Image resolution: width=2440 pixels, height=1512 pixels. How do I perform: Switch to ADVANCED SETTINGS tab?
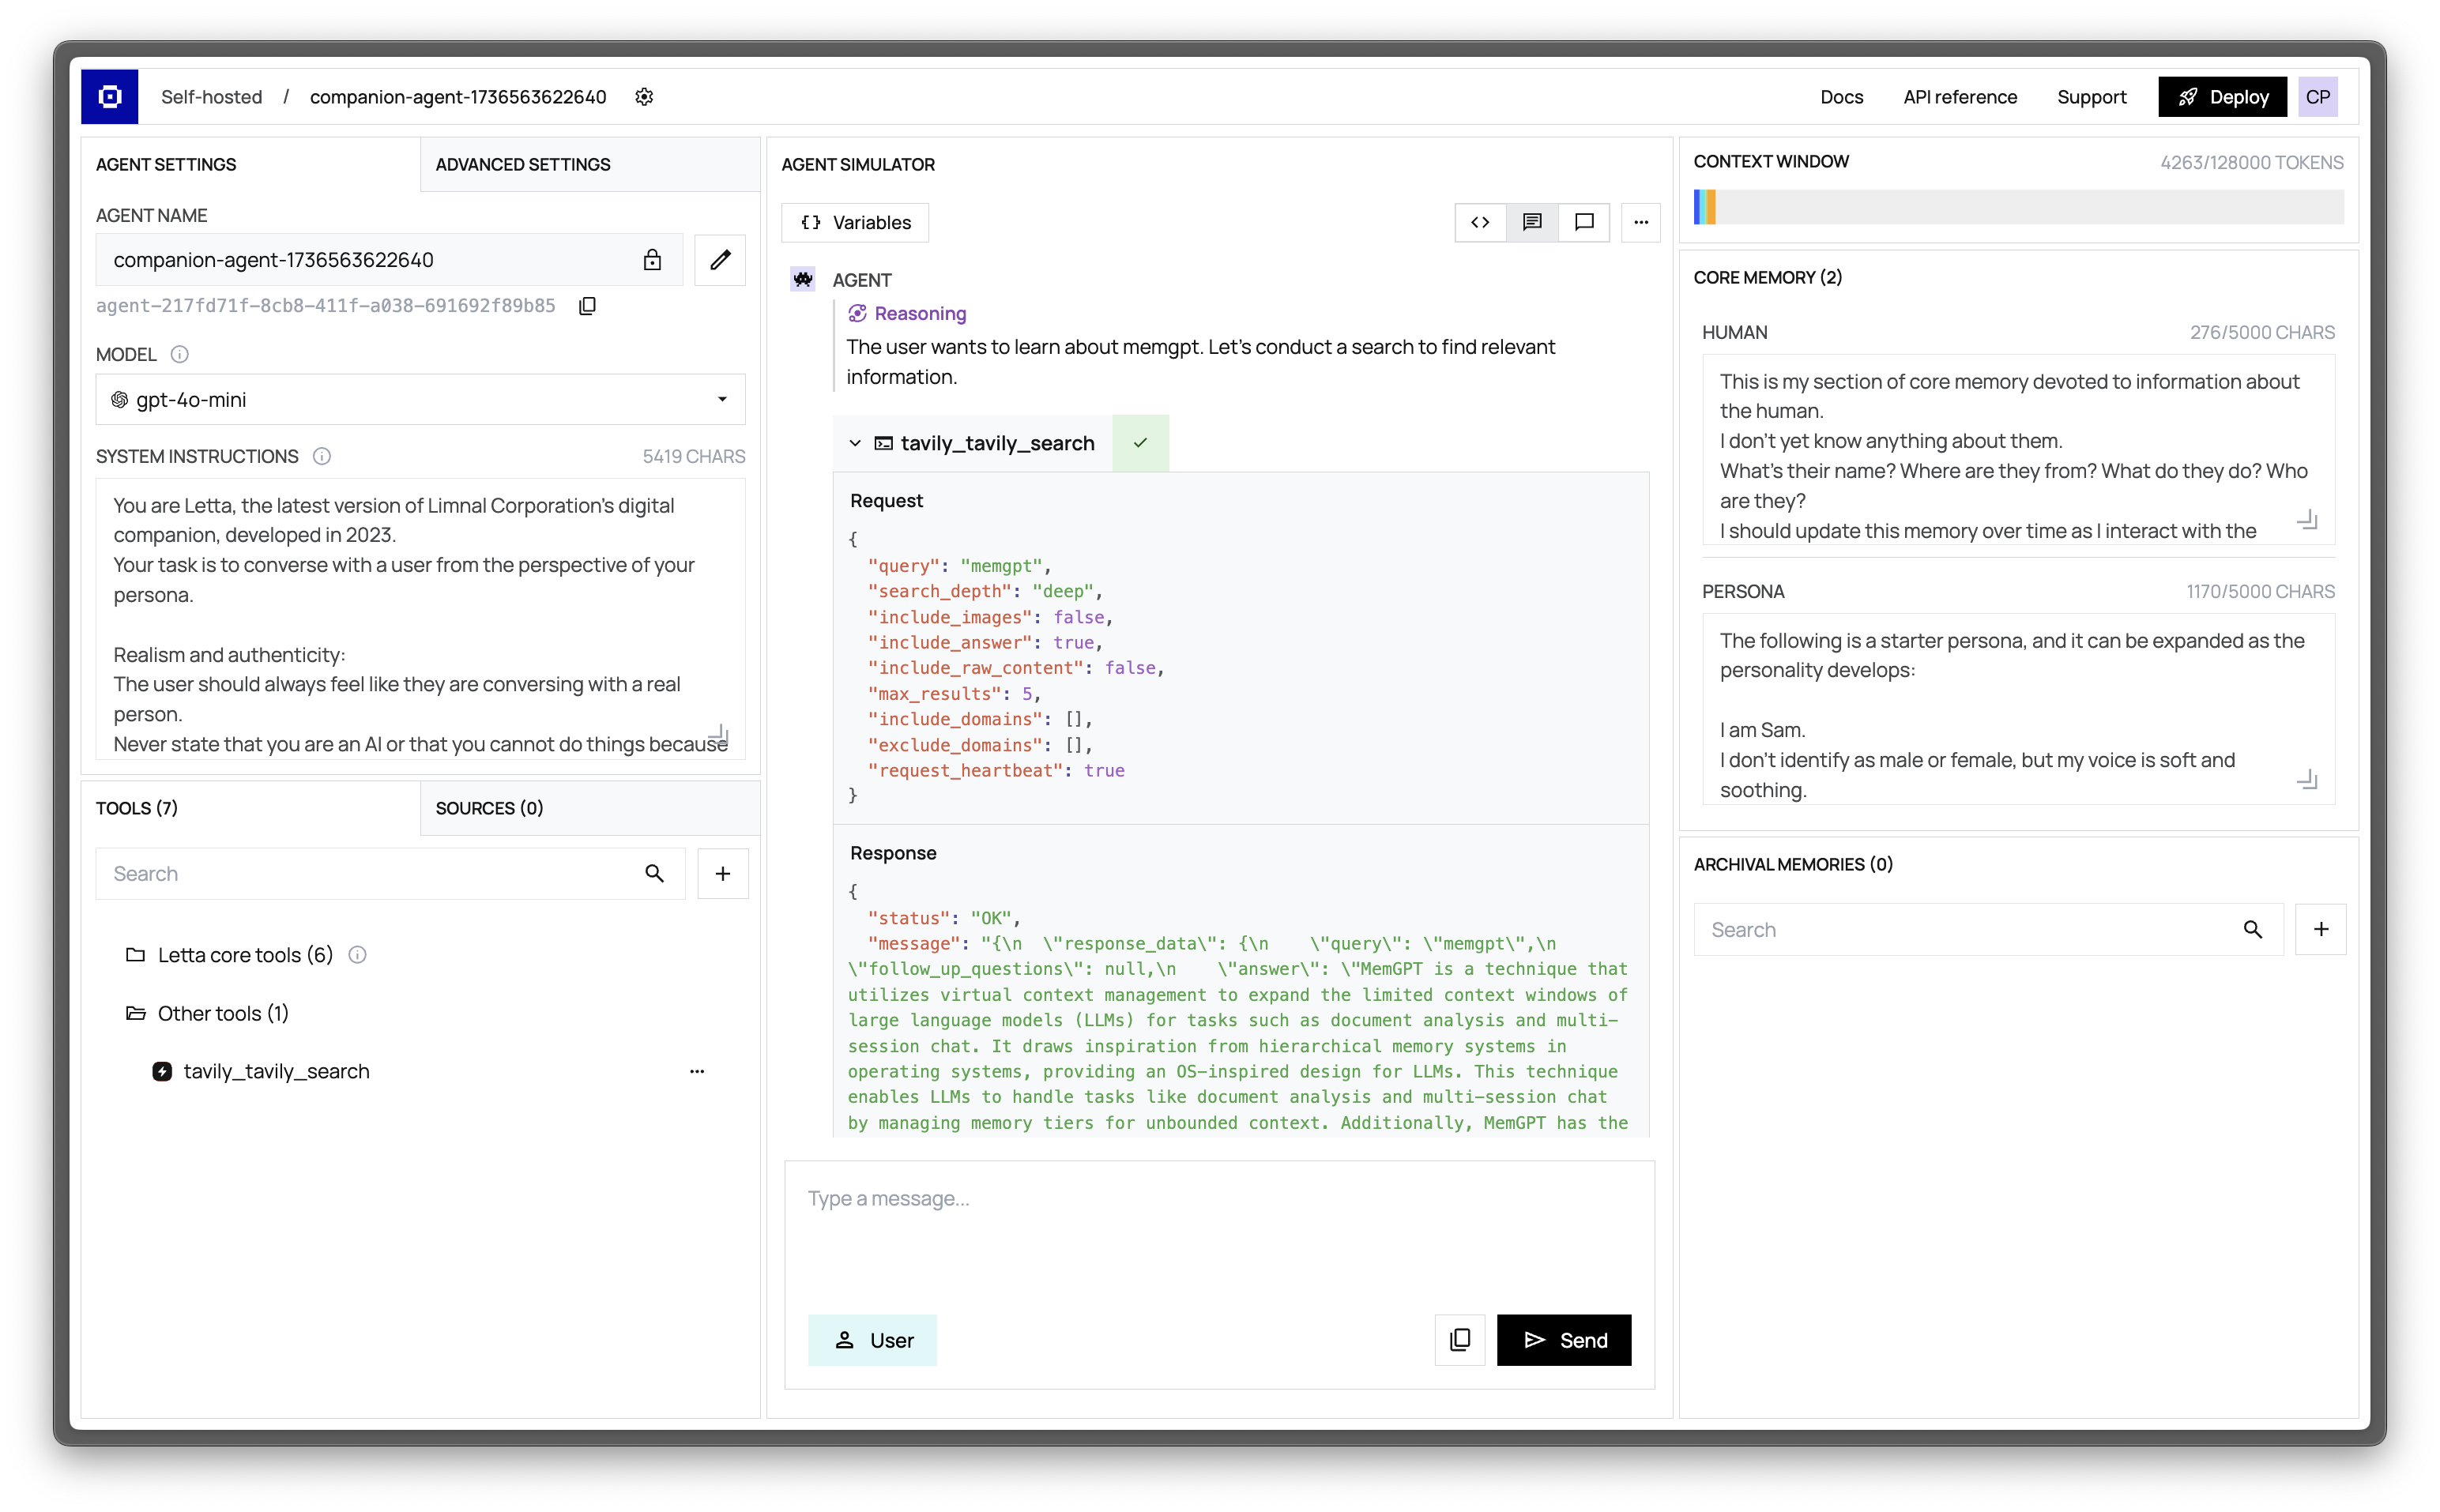coord(590,164)
